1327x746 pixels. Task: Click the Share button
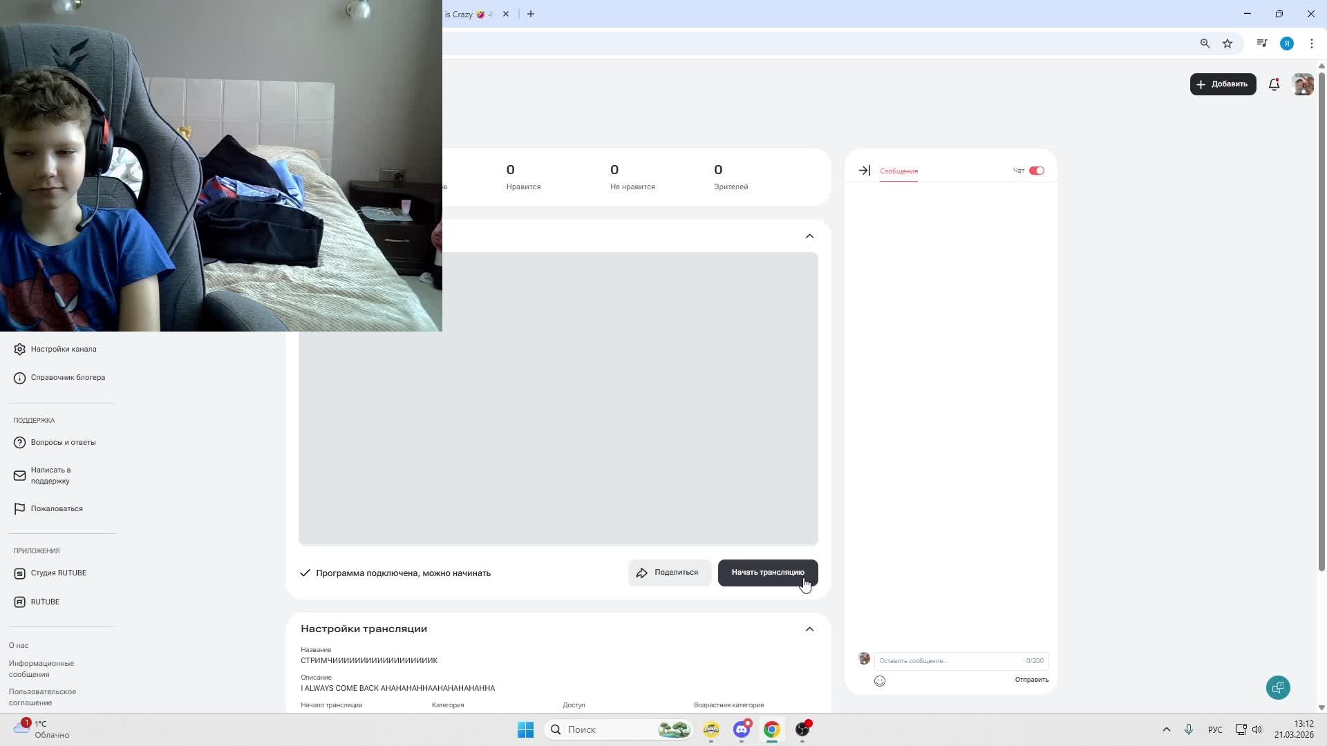668,573
